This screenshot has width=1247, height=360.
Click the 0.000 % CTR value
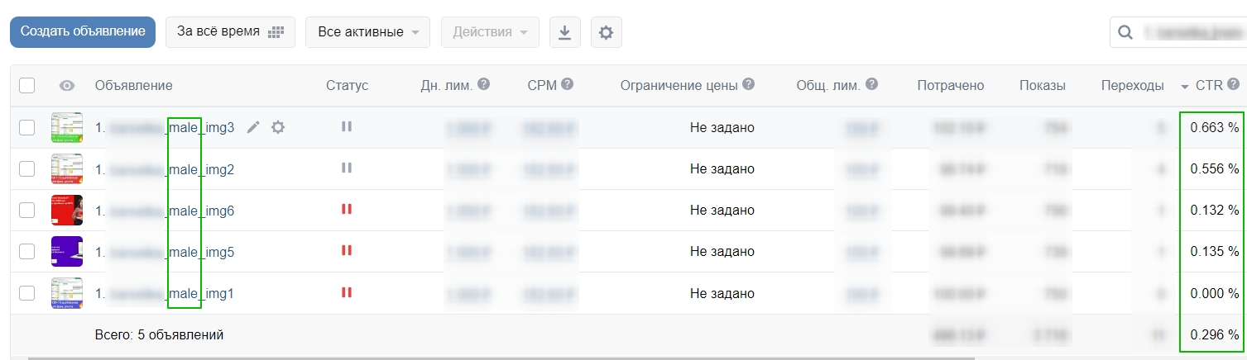click(x=1215, y=292)
